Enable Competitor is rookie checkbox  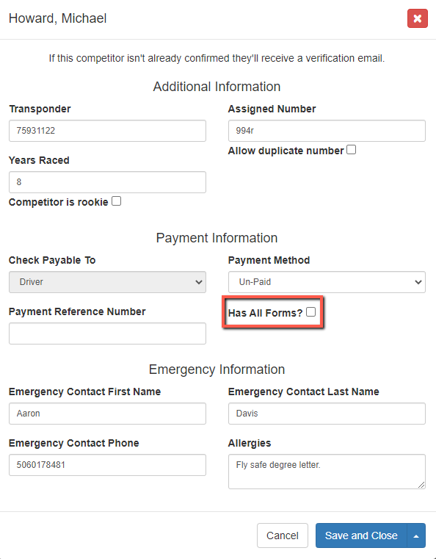[x=116, y=201]
